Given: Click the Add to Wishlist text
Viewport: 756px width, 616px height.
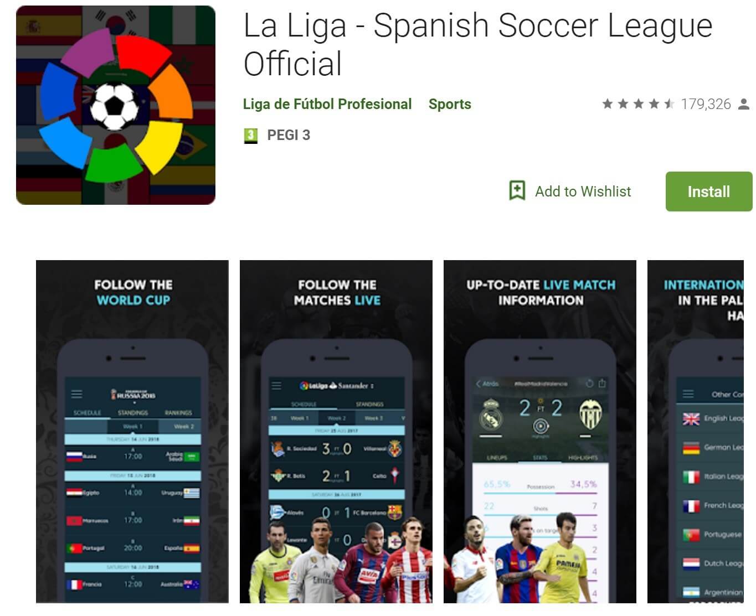Looking at the screenshot, I should (583, 191).
